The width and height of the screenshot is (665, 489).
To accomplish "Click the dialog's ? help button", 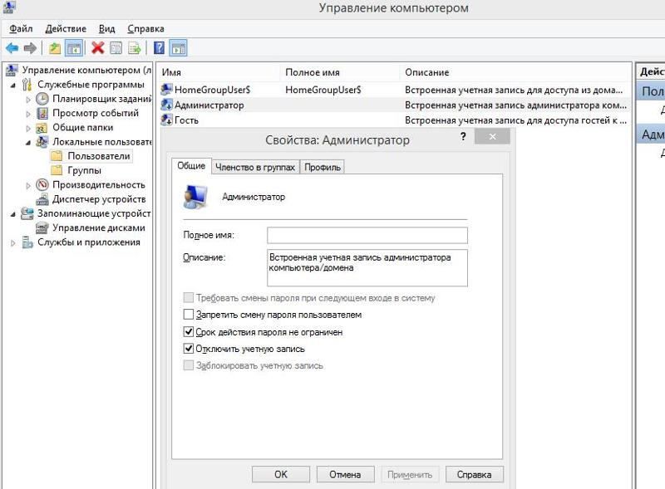I will (463, 136).
